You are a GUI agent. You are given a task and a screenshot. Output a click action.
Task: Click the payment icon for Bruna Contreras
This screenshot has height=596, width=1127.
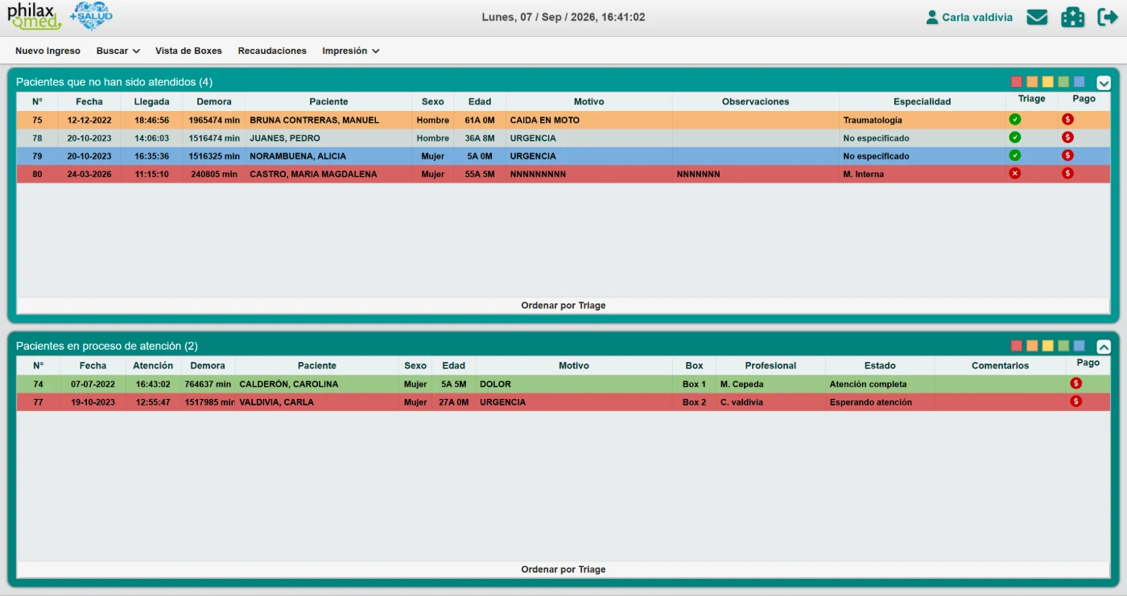1067,120
